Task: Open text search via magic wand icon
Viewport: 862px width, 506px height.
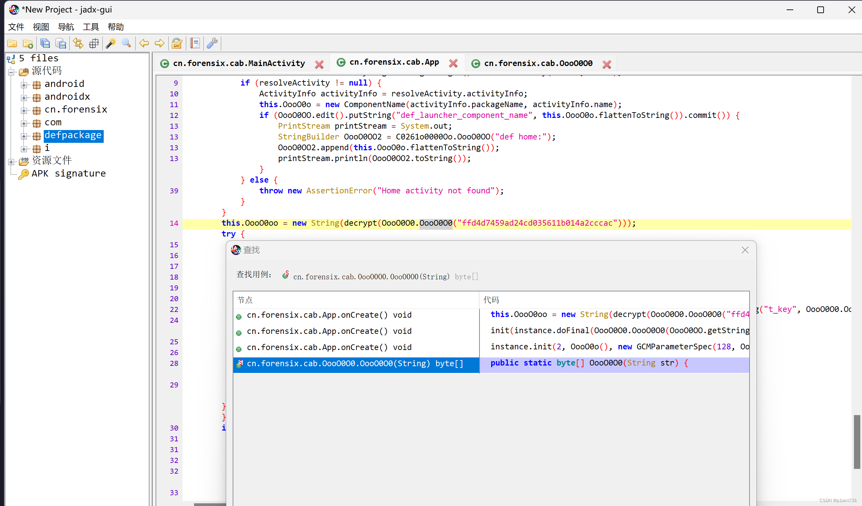Action: coord(111,43)
